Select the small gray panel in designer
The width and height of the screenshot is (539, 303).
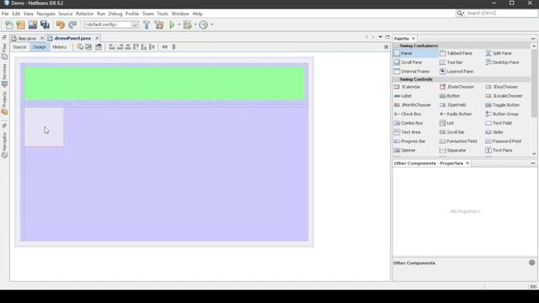[44, 127]
